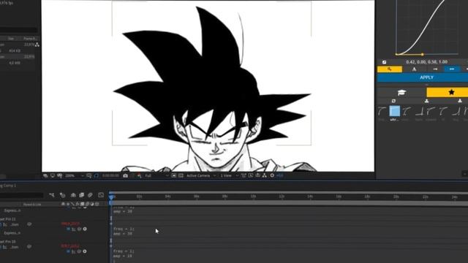Toggle the small checkbox left of curve values
The height and width of the screenshot is (263, 468).
(x=385, y=62)
